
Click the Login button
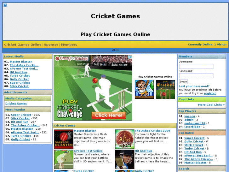pyautogui.click(x=183, y=81)
